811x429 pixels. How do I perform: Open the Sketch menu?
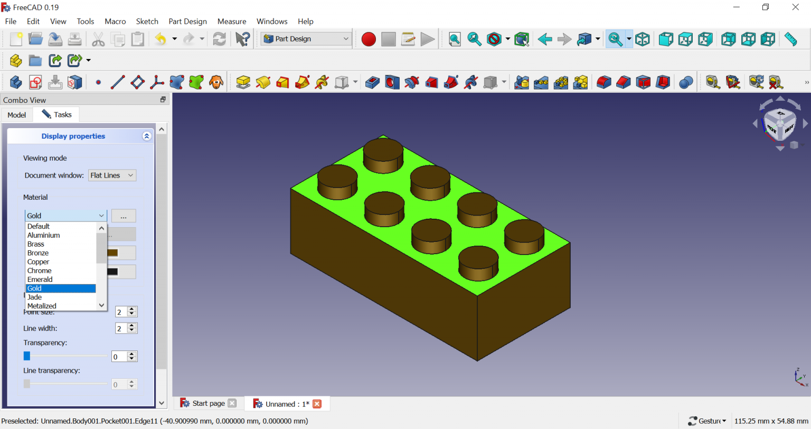(147, 22)
